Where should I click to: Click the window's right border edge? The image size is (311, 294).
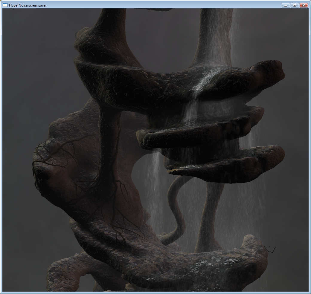[310, 149]
